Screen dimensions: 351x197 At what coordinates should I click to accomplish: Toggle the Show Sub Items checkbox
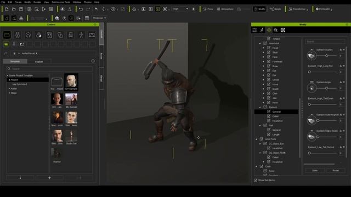[x=256, y=180]
